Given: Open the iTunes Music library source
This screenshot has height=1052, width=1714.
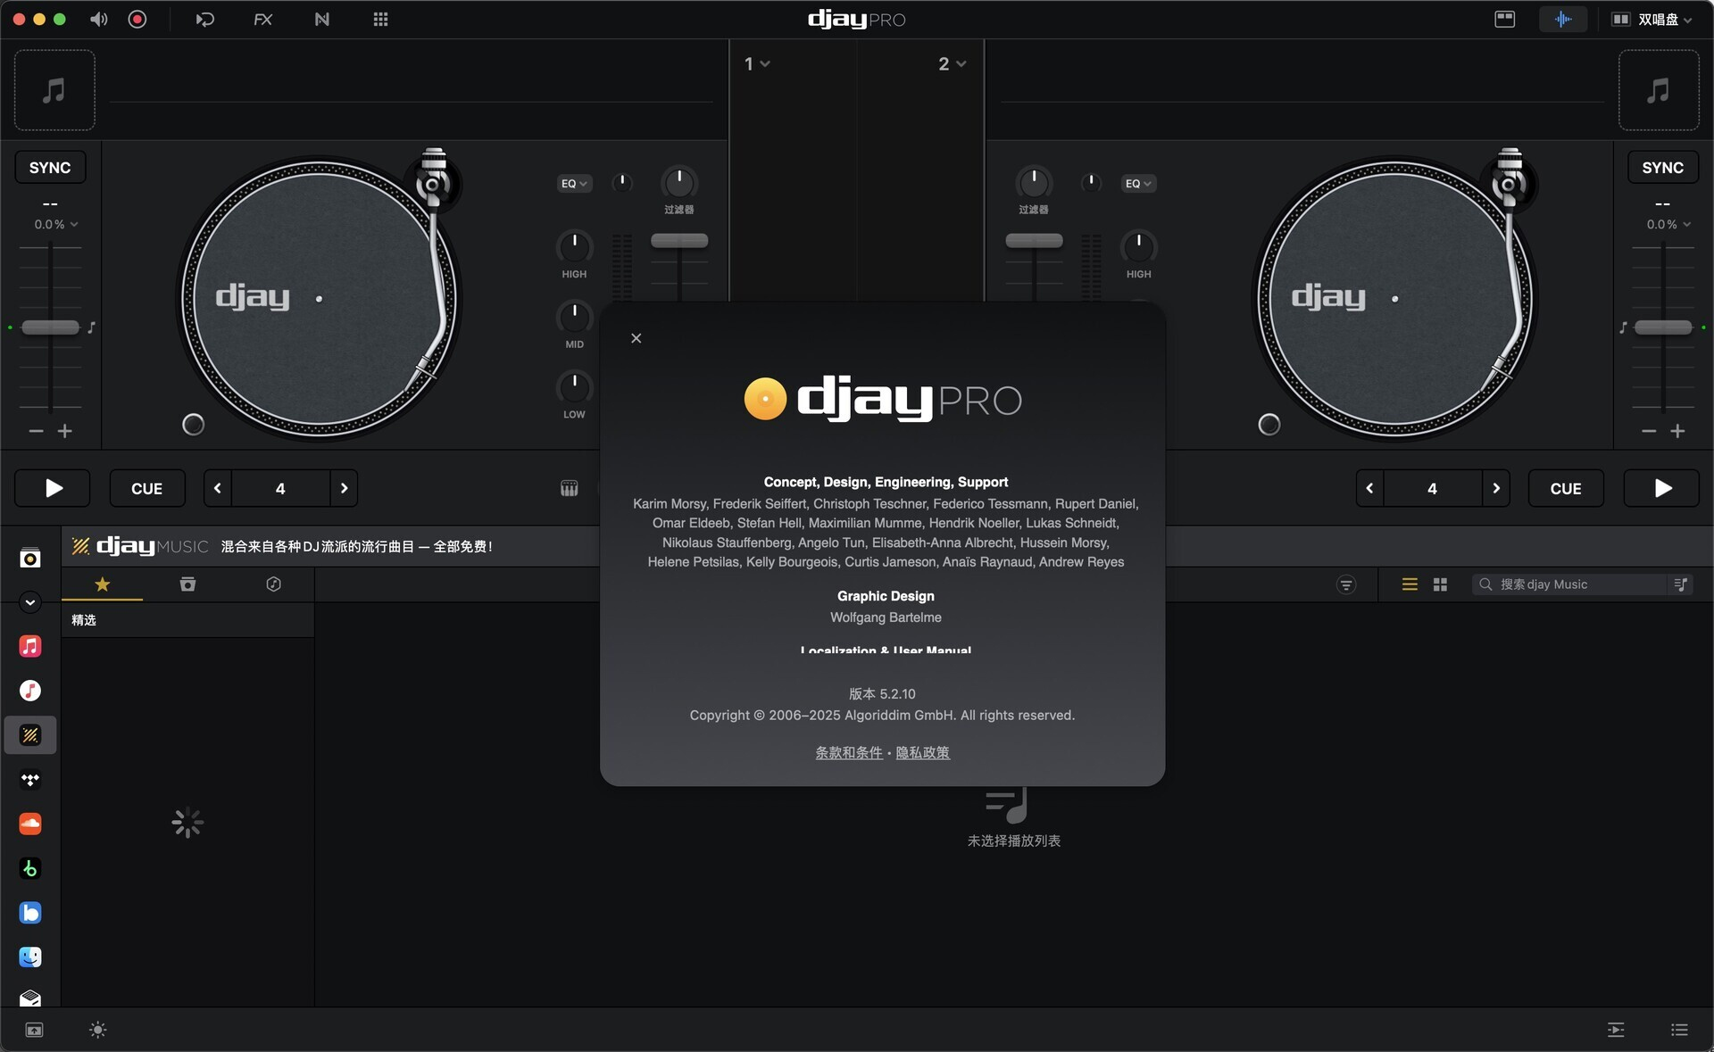Looking at the screenshot, I should 30,691.
